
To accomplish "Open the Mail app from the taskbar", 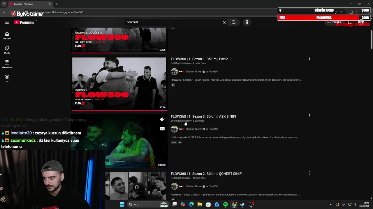I will coord(217,204).
